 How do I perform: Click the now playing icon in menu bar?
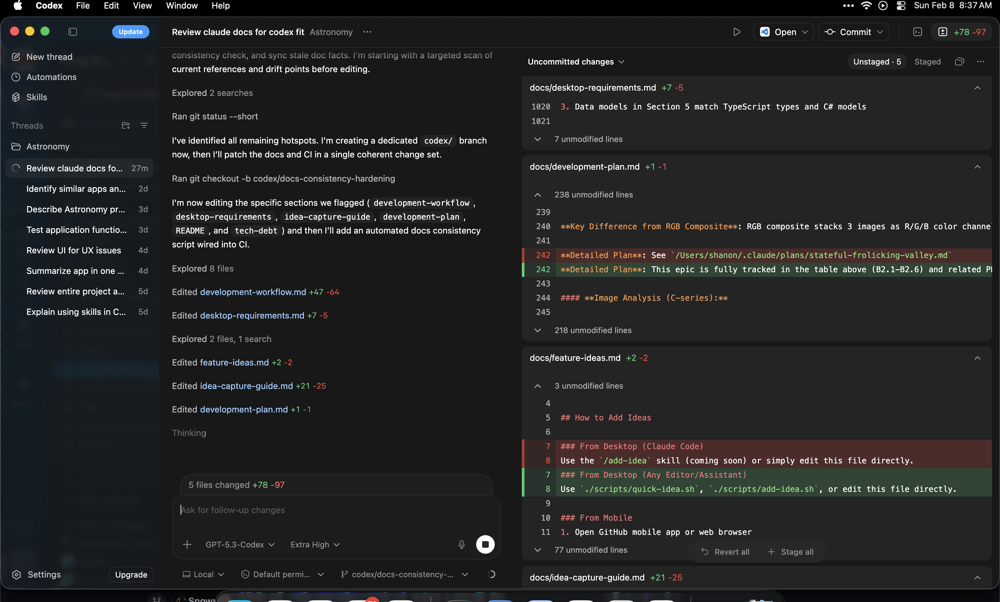pyautogui.click(x=883, y=6)
